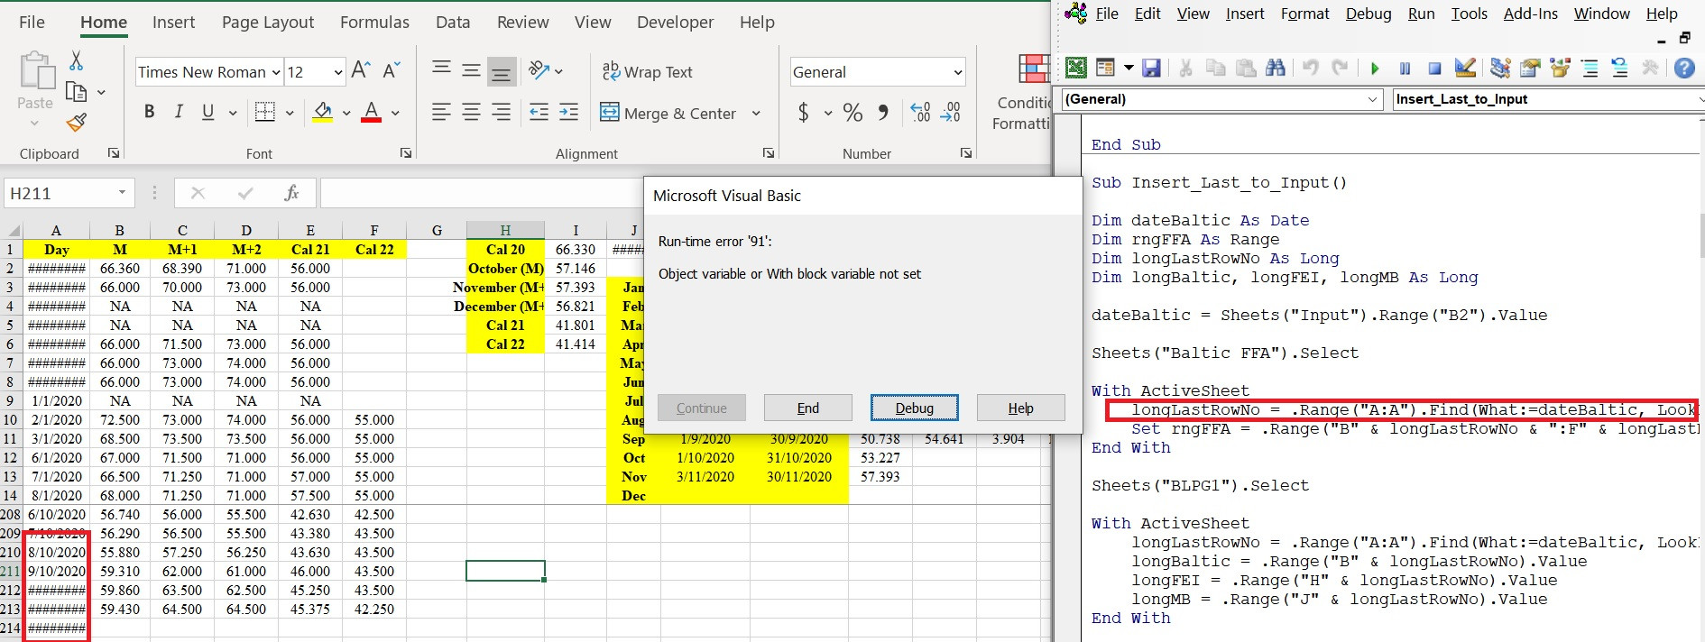Select column E header in spreadsheet
Viewport: 1705px width, 642px height.
[x=310, y=230]
